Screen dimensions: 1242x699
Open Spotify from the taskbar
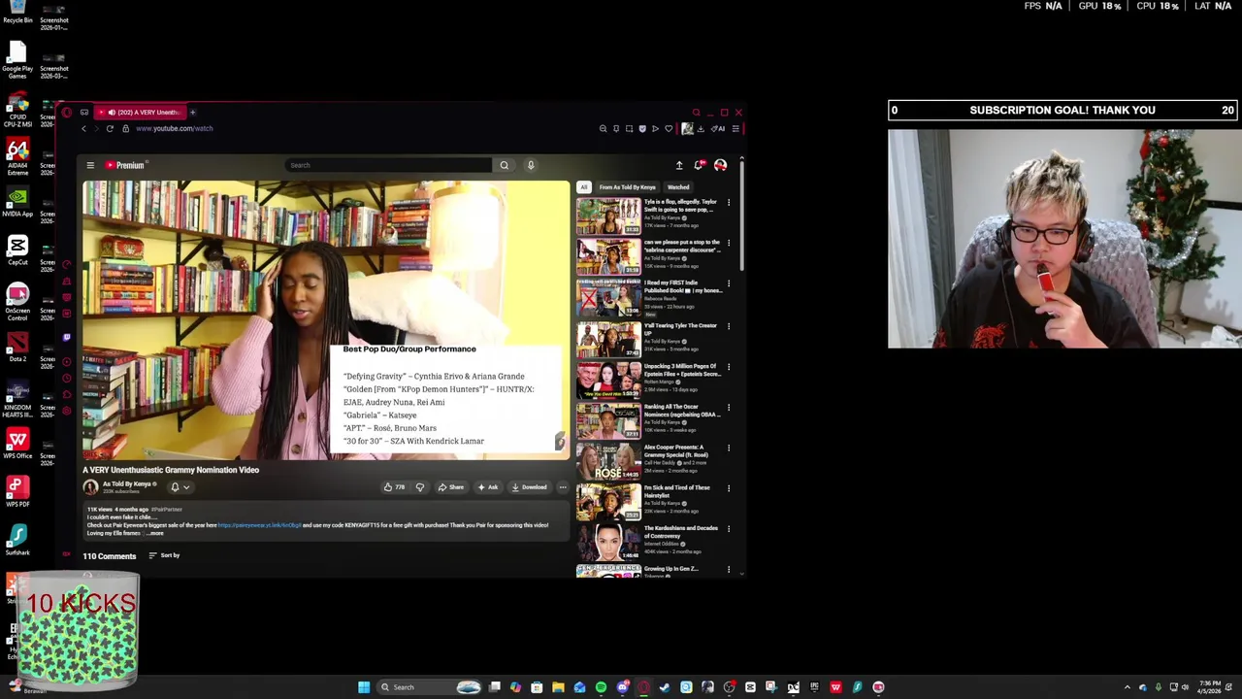tap(601, 687)
